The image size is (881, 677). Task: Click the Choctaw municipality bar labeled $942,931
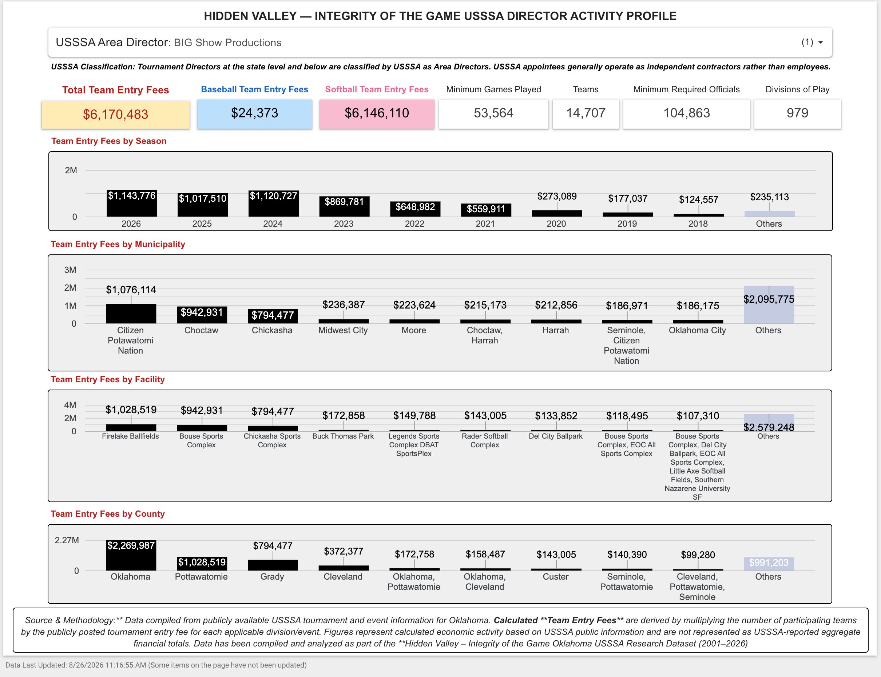(x=202, y=315)
